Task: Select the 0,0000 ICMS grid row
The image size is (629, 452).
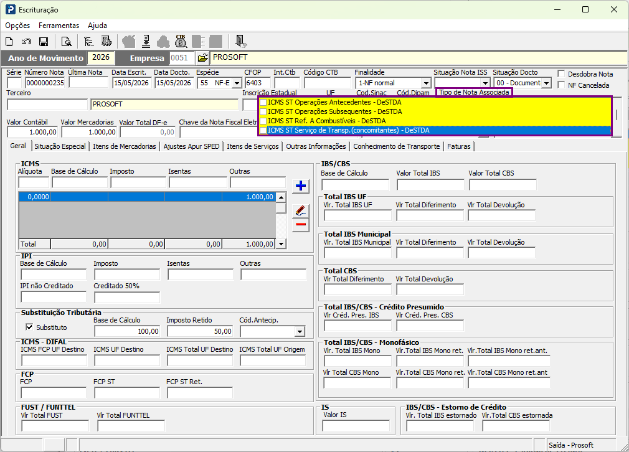Action: [x=147, y=197]
